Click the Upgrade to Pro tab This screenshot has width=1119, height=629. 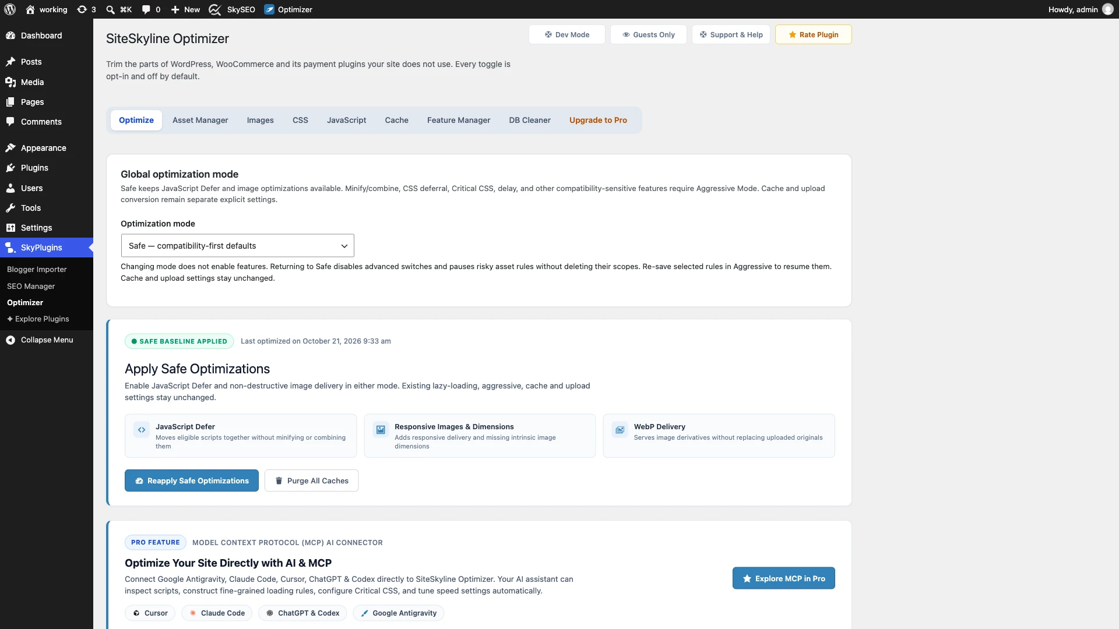pos(598,120)
